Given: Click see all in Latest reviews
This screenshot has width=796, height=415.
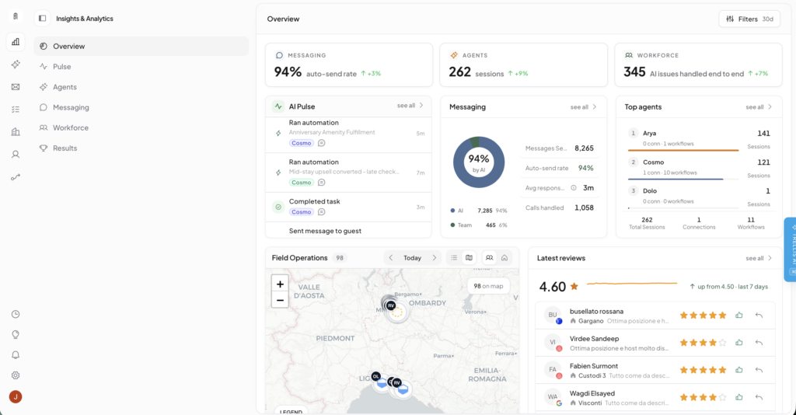Looking at the screenshot, I should point(759,258).
